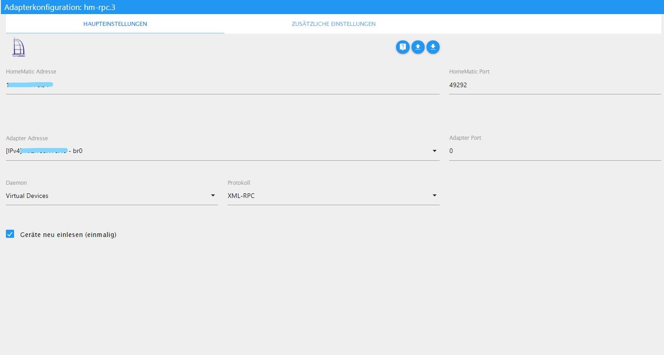The height and width of the screenshot is (355, 664).
Task: Switch to Haupteinstellungen tab
Action: coord(115,24)
